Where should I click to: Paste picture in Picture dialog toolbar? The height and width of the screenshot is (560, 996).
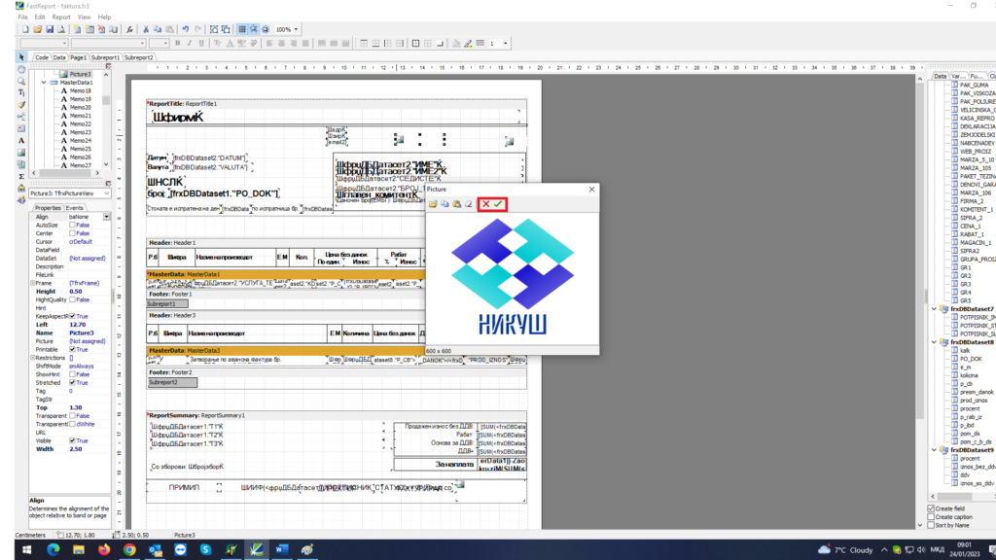tap(457, 204)
